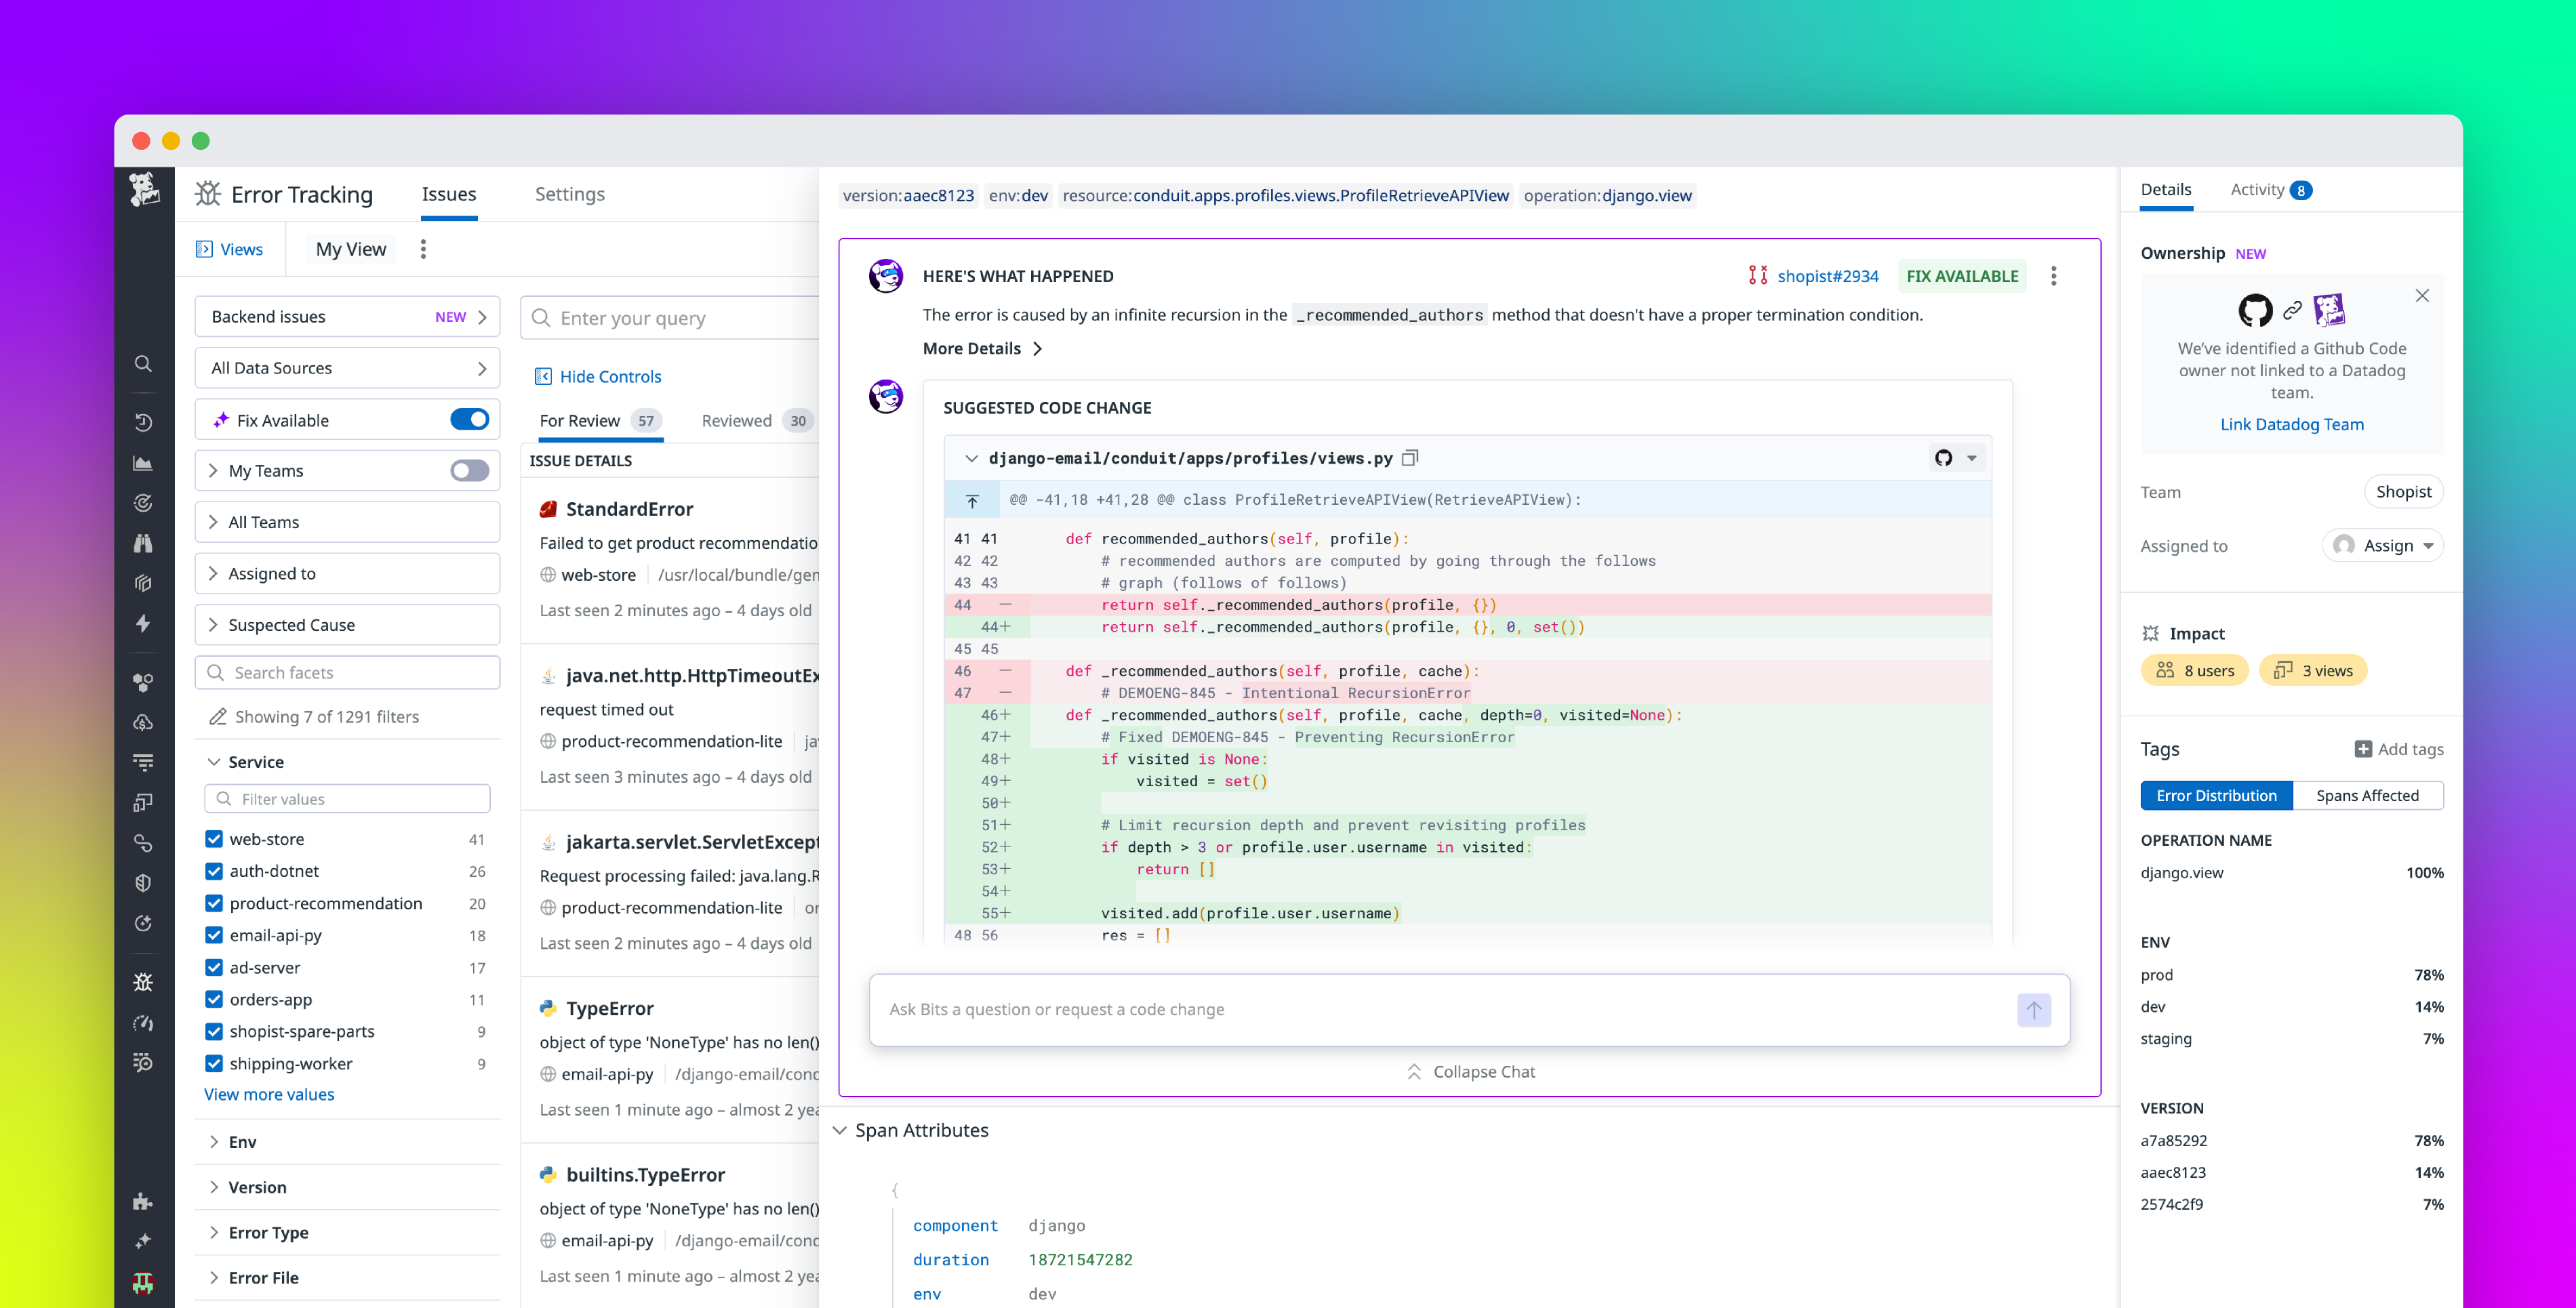Open search in the left sidebar
This screenshot has width=2576, height=1308.
(144, 363)
